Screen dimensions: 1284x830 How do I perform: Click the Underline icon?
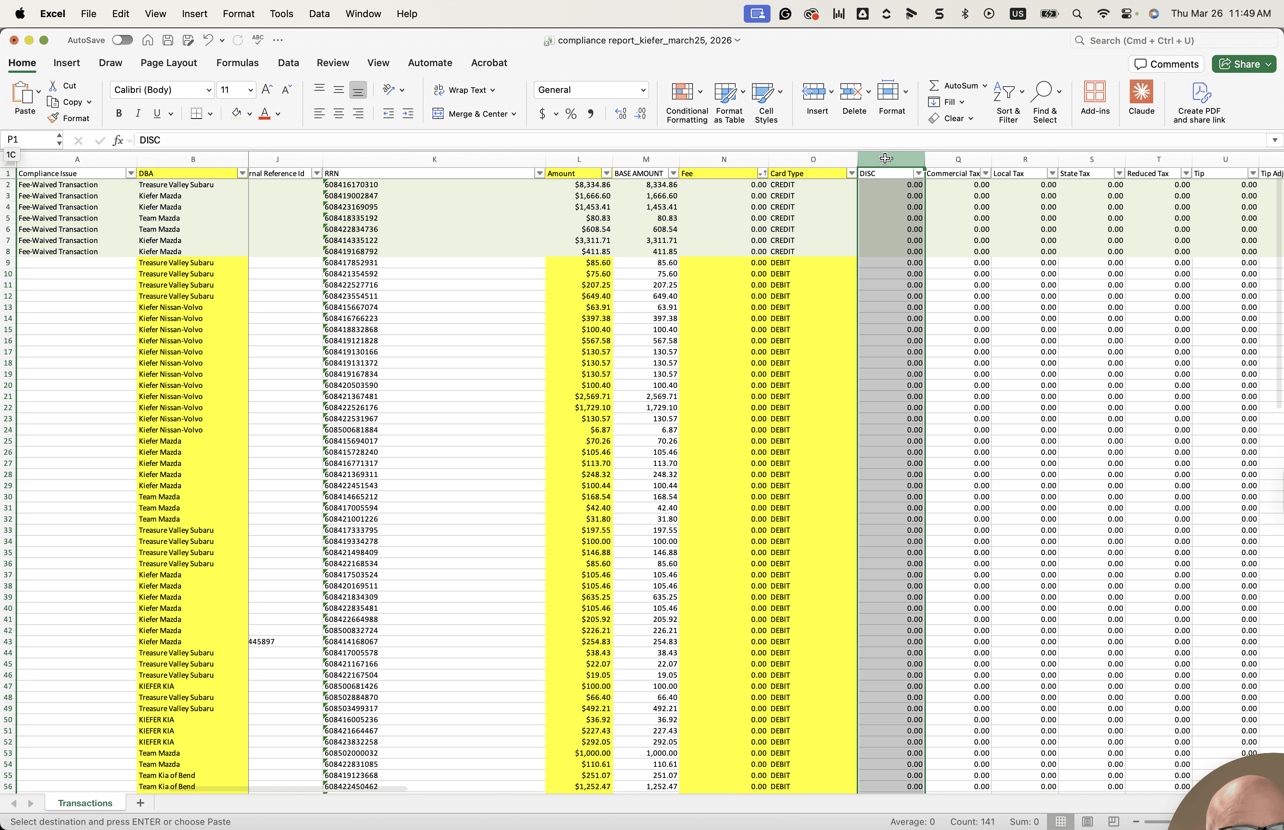pos(157,114)
